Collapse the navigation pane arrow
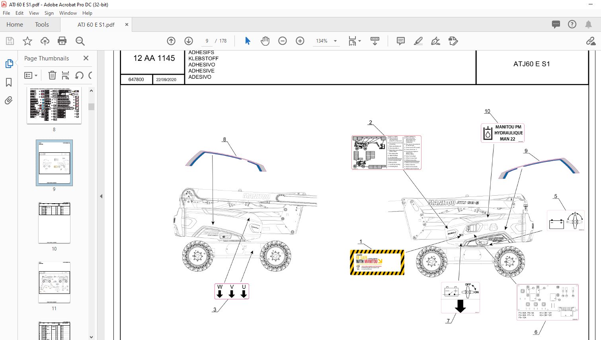The image size is (601, 340). [x=101, y=196]
